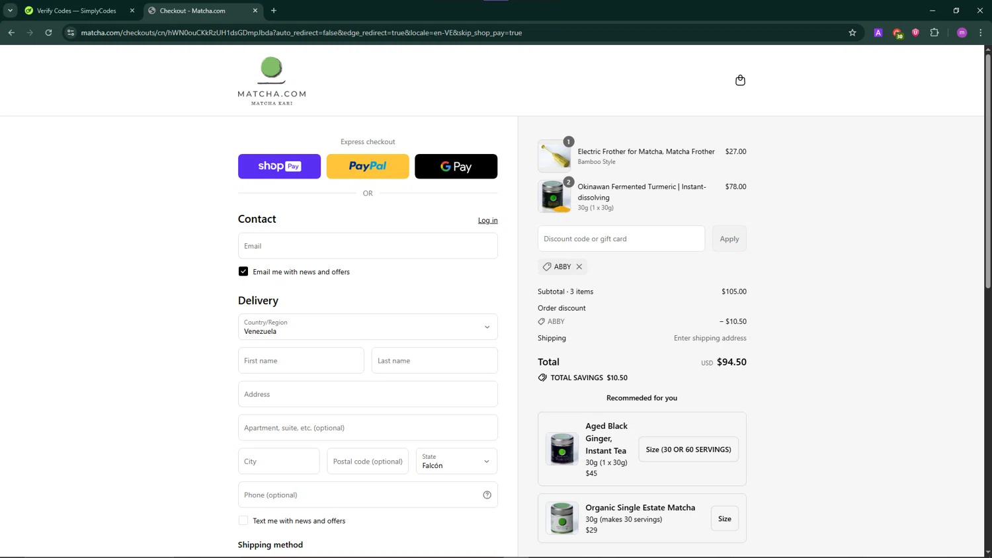Click the Apply discount button
Screen dimensions: 992x558
click(x=729, y=239)
